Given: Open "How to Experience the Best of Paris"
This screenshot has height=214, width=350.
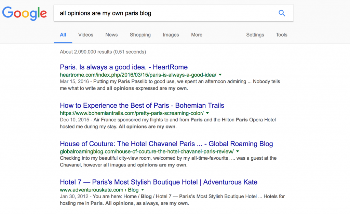Looking at the screenshot, I should 142,105.
